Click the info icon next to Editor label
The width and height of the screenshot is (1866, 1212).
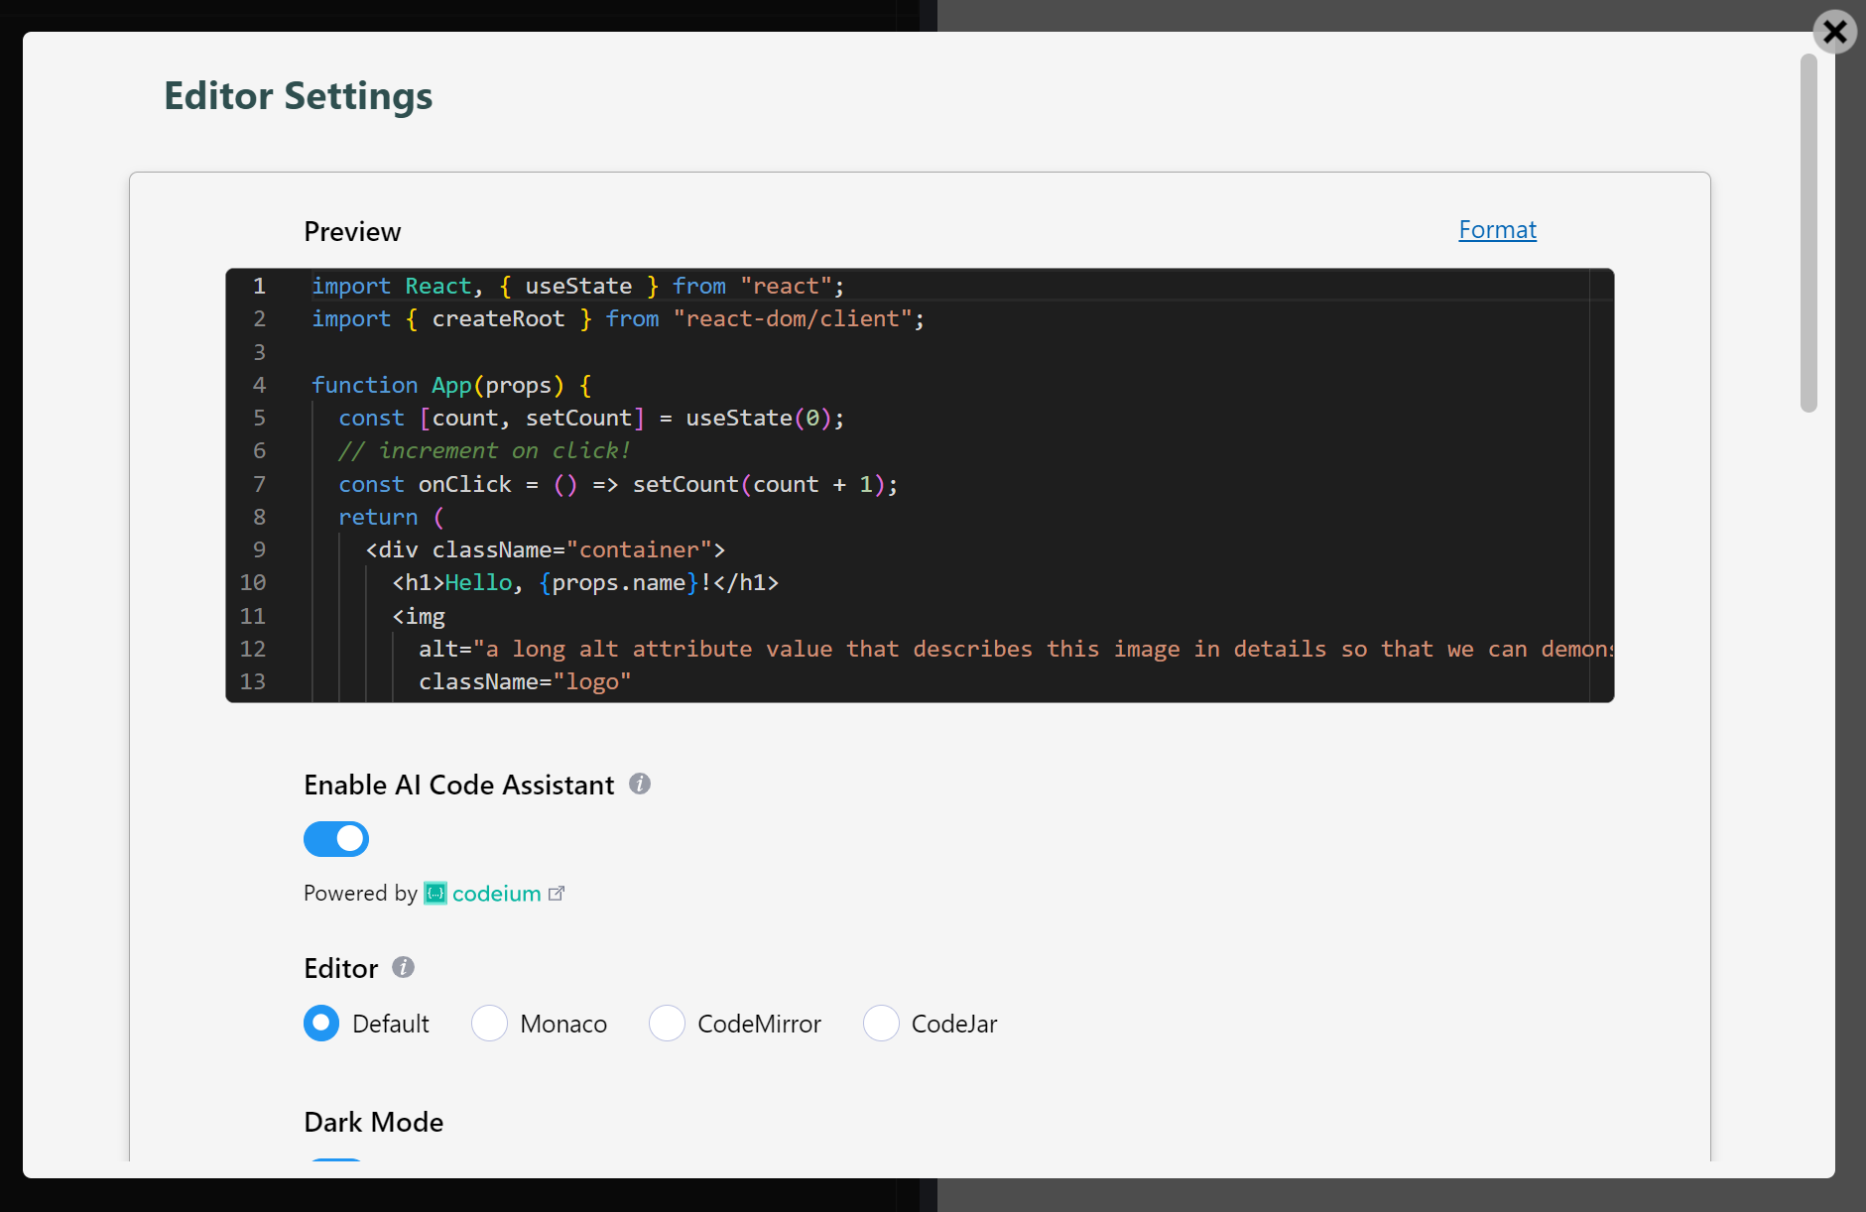click(404, 968)
